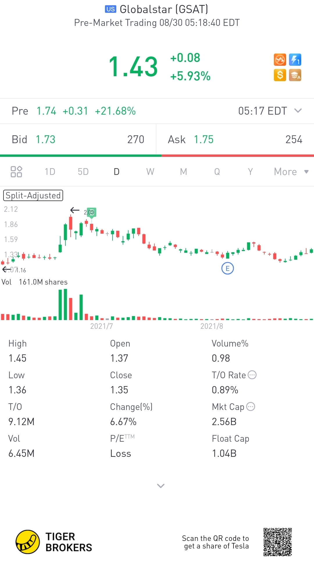Select the D daily chart tab
Viewport: 314px width, 586px height.
(x=117, y=172)
